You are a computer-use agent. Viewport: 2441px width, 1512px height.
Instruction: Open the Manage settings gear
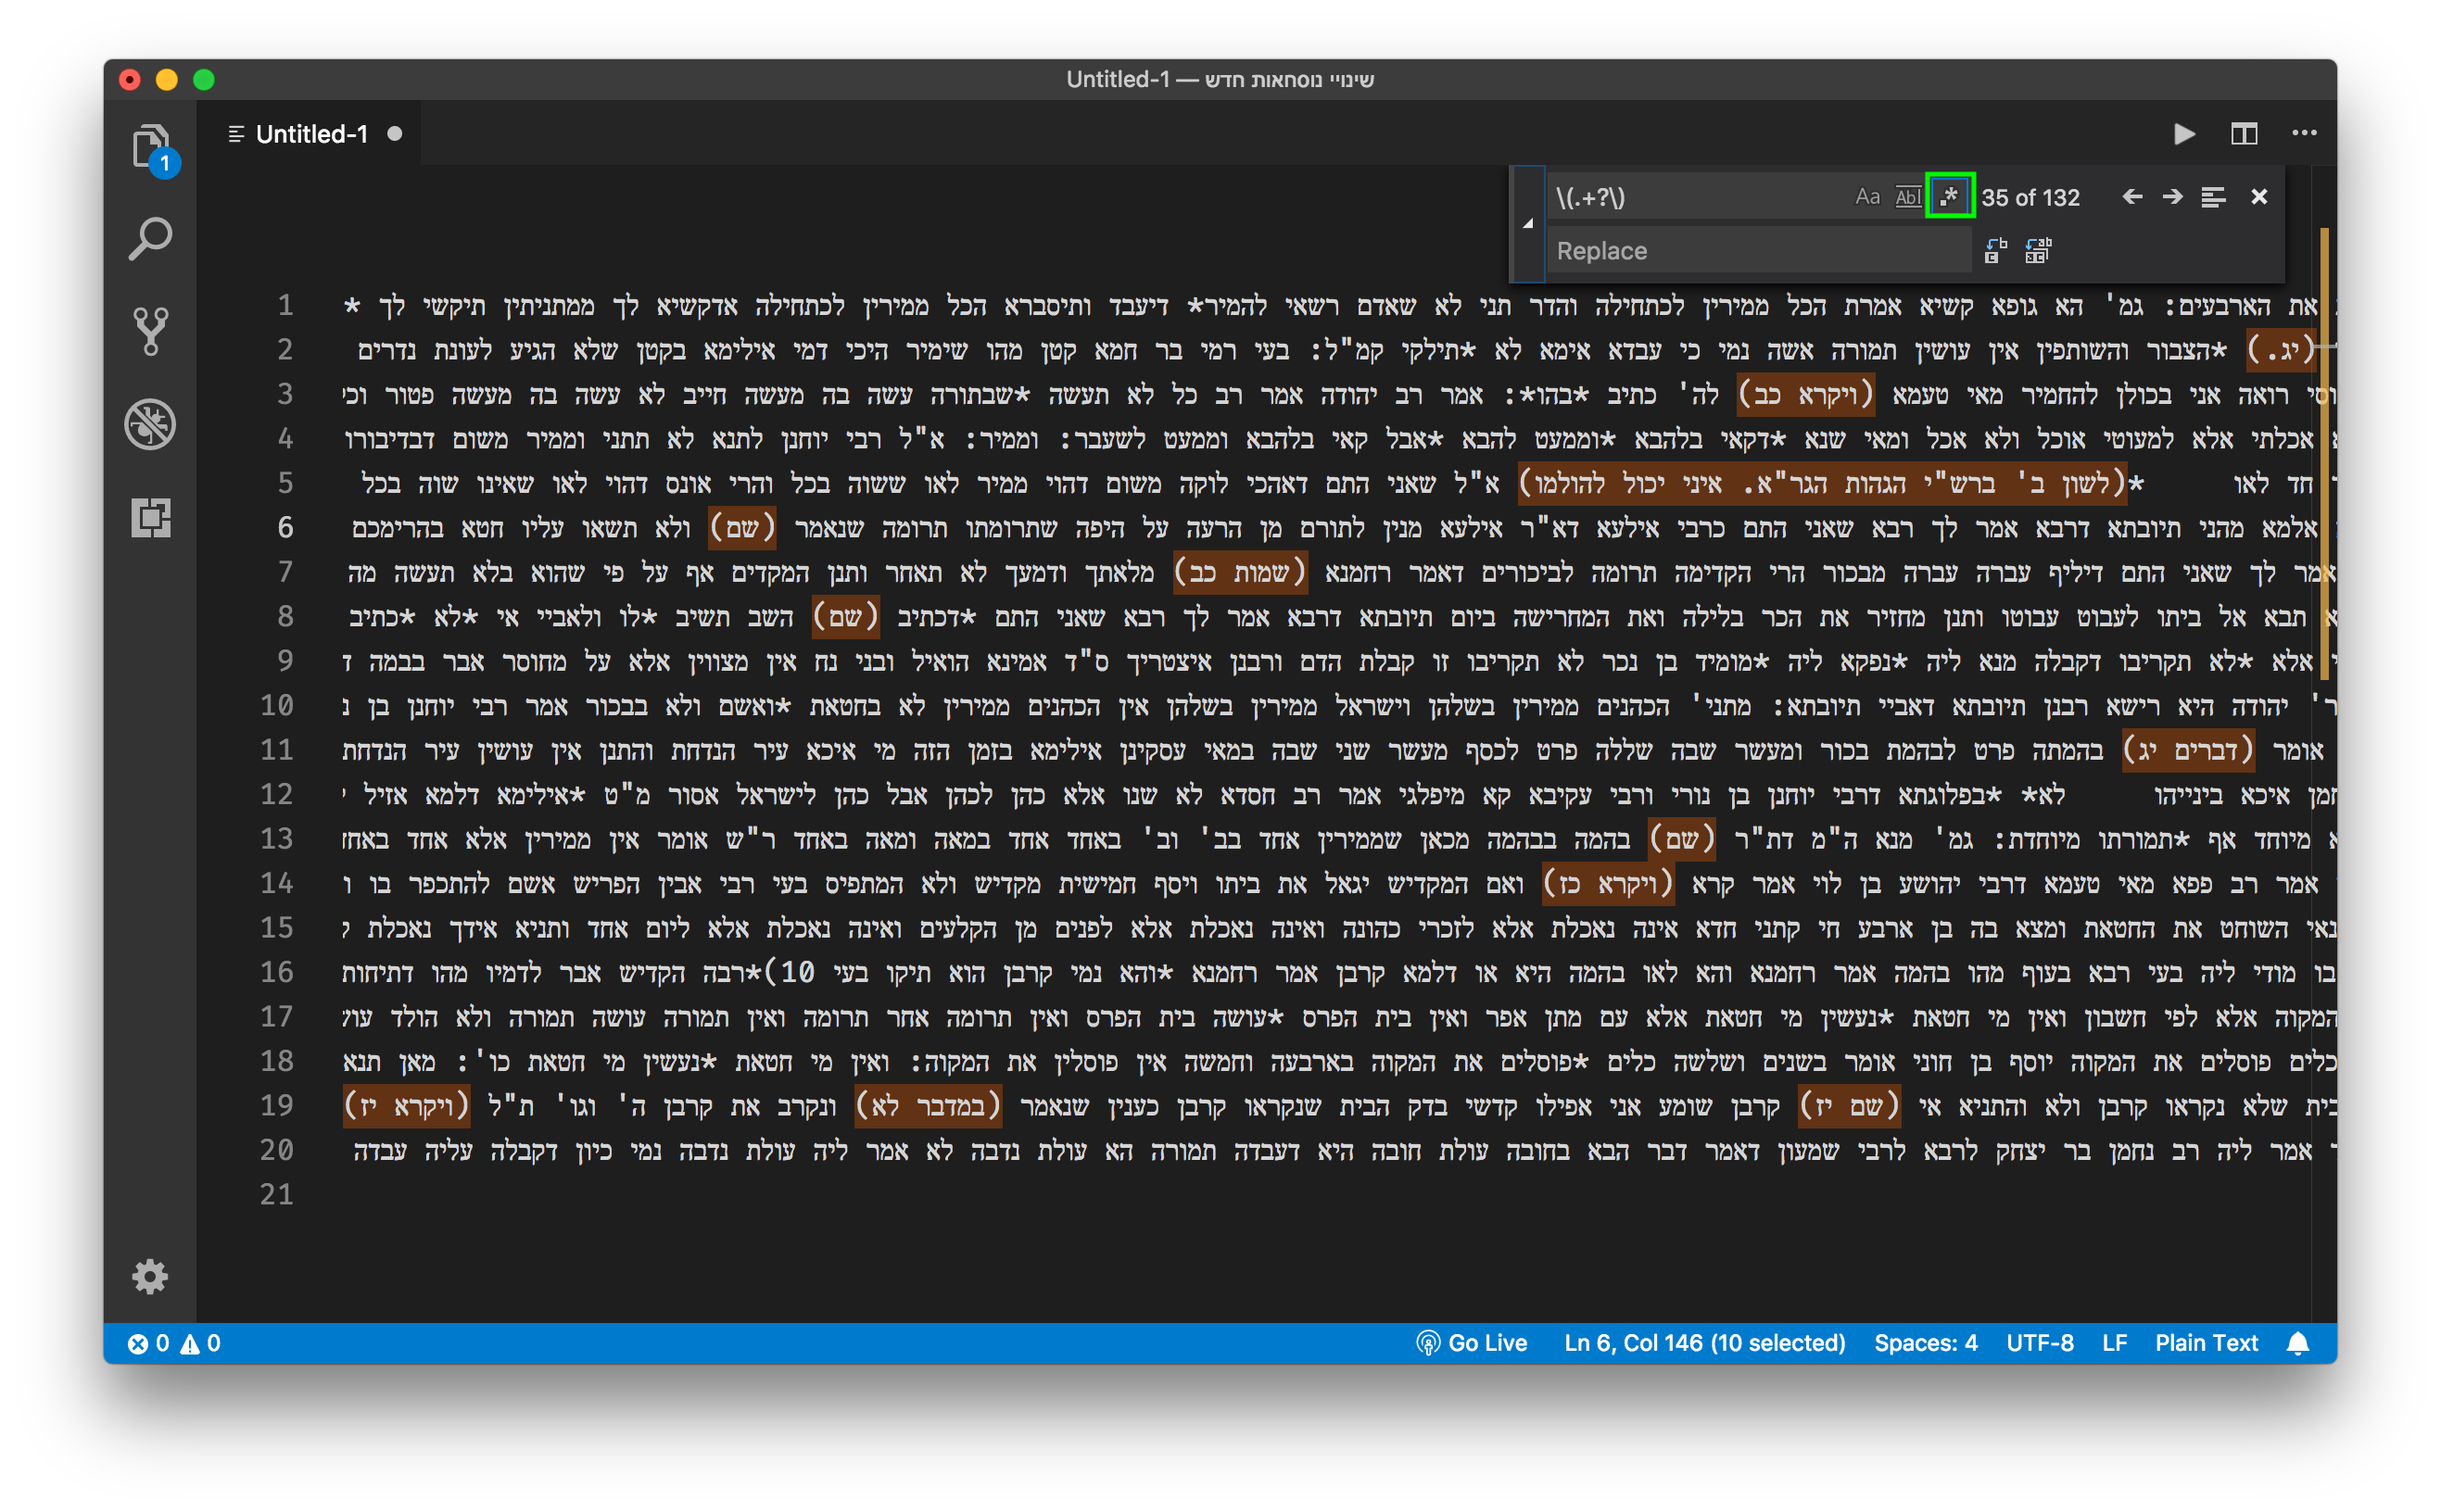click(150, 1277)
